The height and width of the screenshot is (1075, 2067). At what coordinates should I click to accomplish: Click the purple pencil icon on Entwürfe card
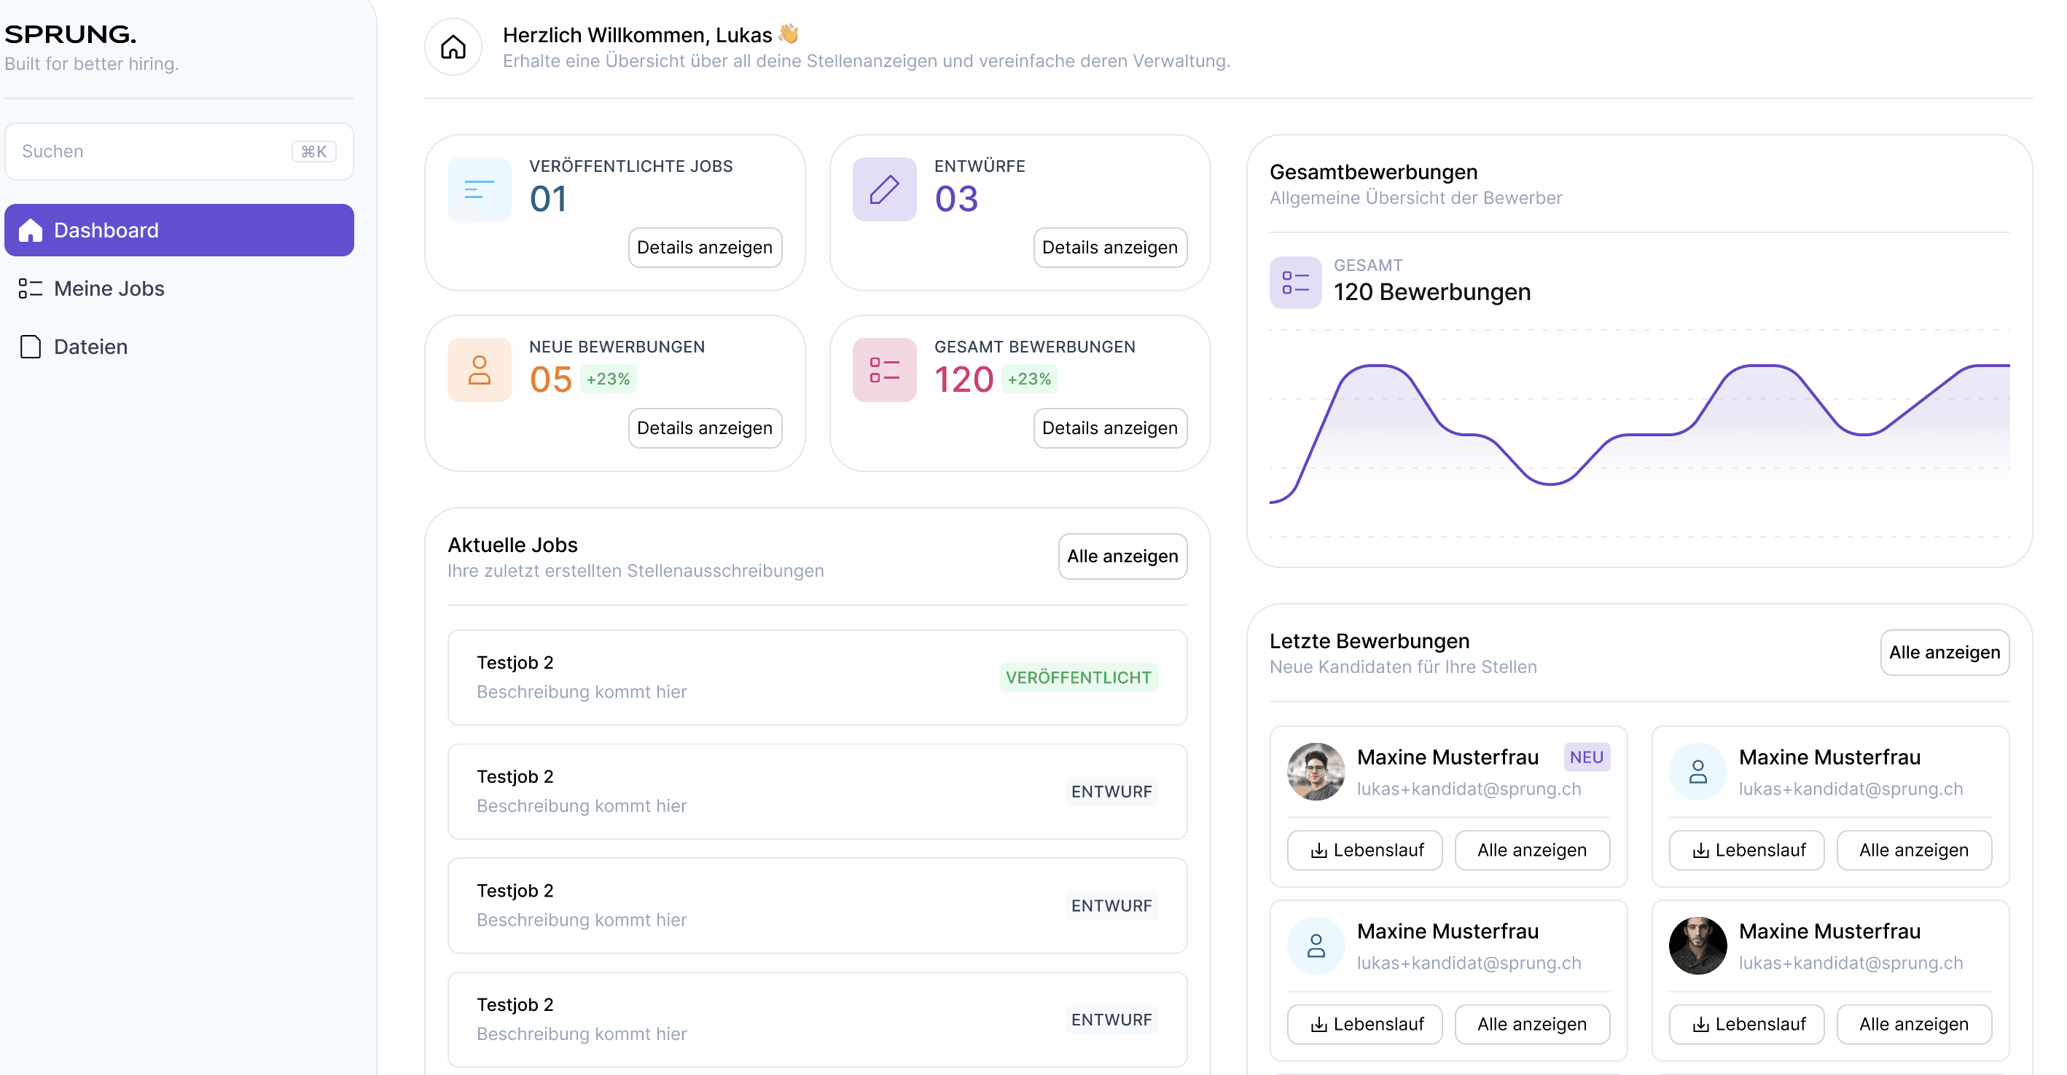(883, 190)
